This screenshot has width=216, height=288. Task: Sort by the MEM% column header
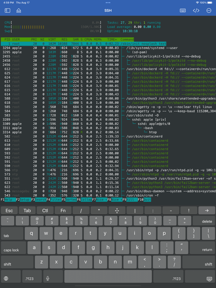coord(98,40)
